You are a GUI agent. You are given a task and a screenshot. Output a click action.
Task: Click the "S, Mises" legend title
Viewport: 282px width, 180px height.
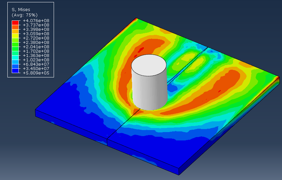pyautogui.click(x=21, y=10)
